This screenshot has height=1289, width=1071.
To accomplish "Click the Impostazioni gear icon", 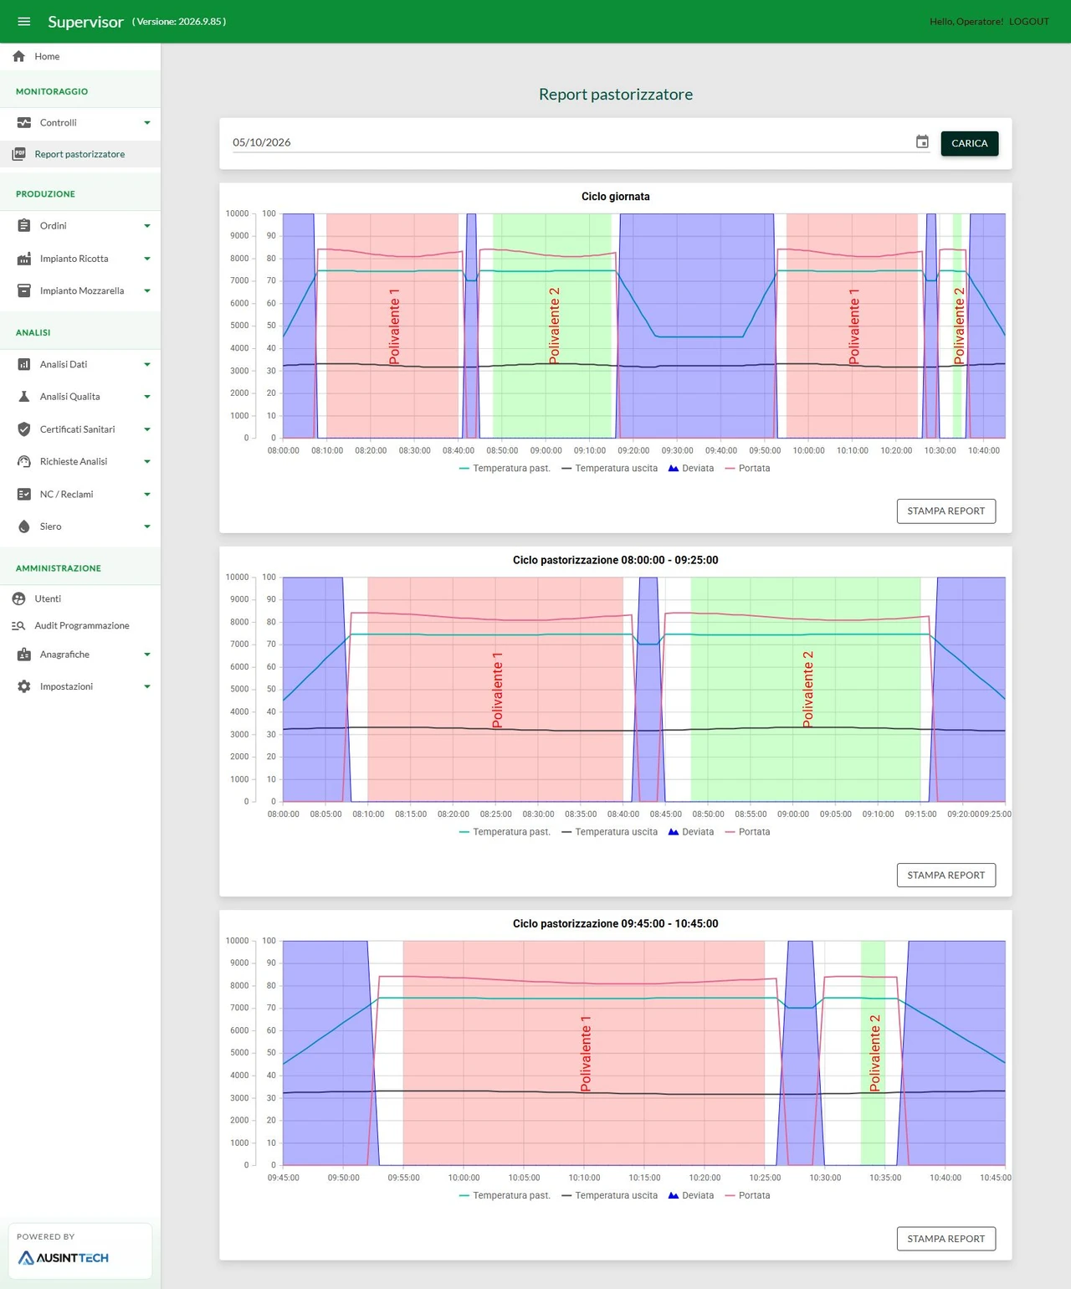I will 24,686.
